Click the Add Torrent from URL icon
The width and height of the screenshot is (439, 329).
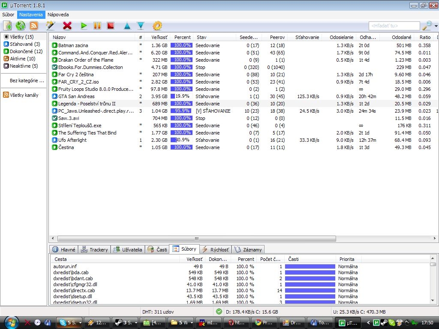(21, 26)
